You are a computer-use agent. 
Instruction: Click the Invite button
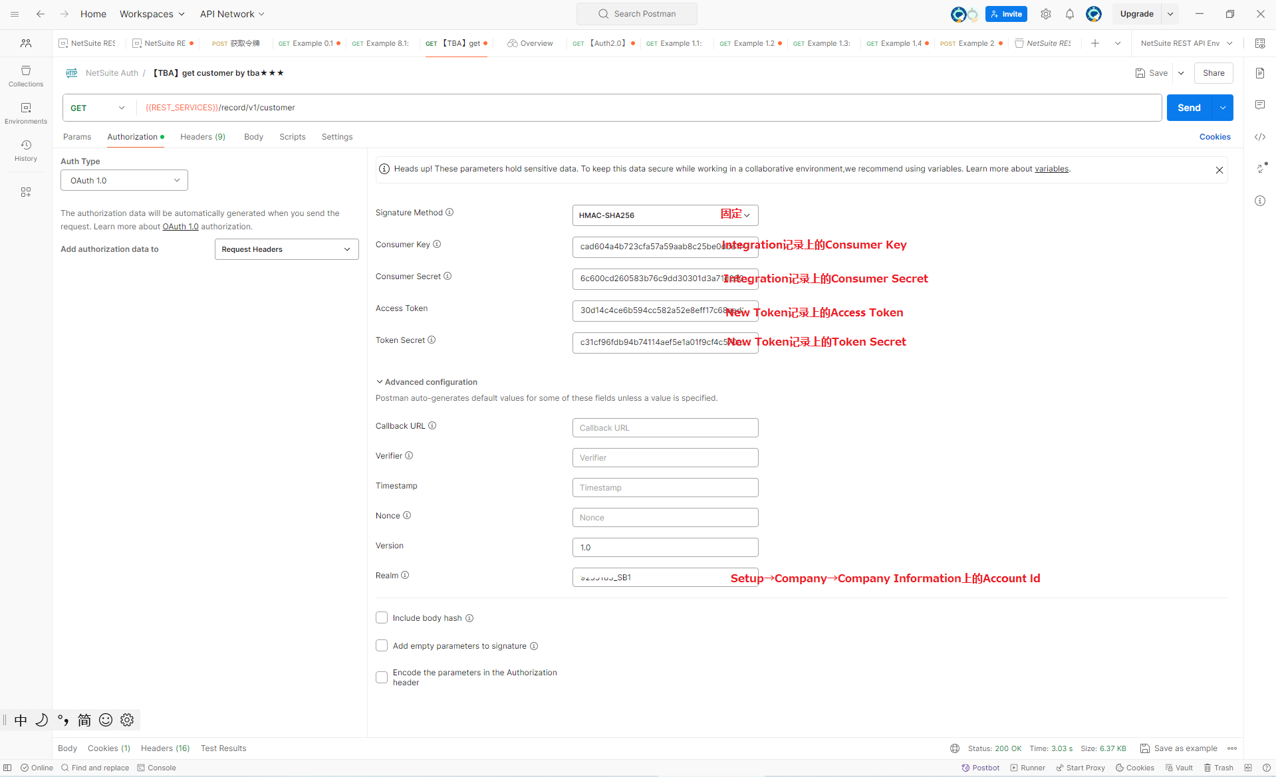pos(1006,14)
